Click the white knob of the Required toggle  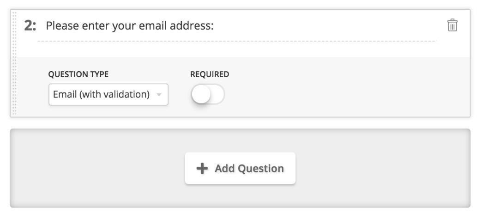pyautogui.click(x=201, y=95)
